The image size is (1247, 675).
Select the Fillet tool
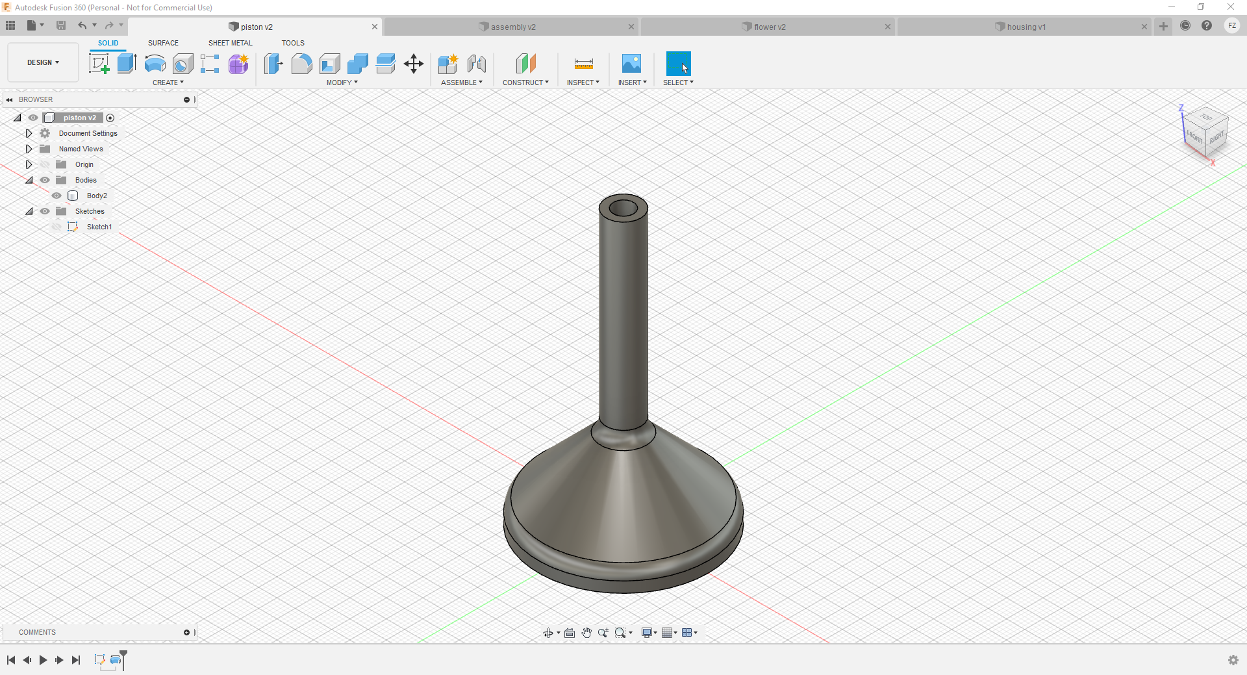[x=301, y=64]
